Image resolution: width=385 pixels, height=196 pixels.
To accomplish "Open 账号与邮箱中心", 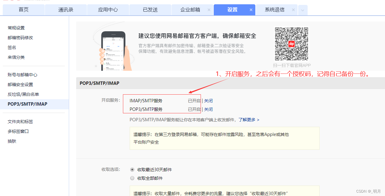I will 22,75.
